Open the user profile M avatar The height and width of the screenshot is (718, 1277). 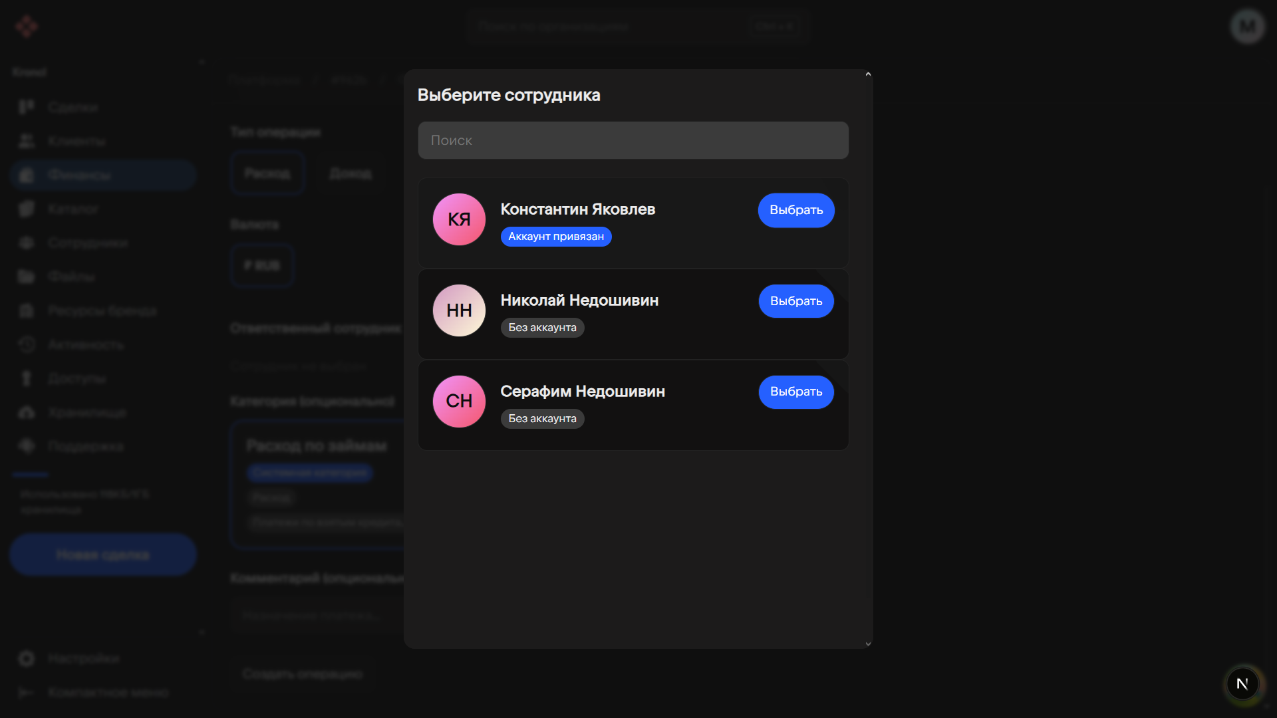(x=1247, y=27)
